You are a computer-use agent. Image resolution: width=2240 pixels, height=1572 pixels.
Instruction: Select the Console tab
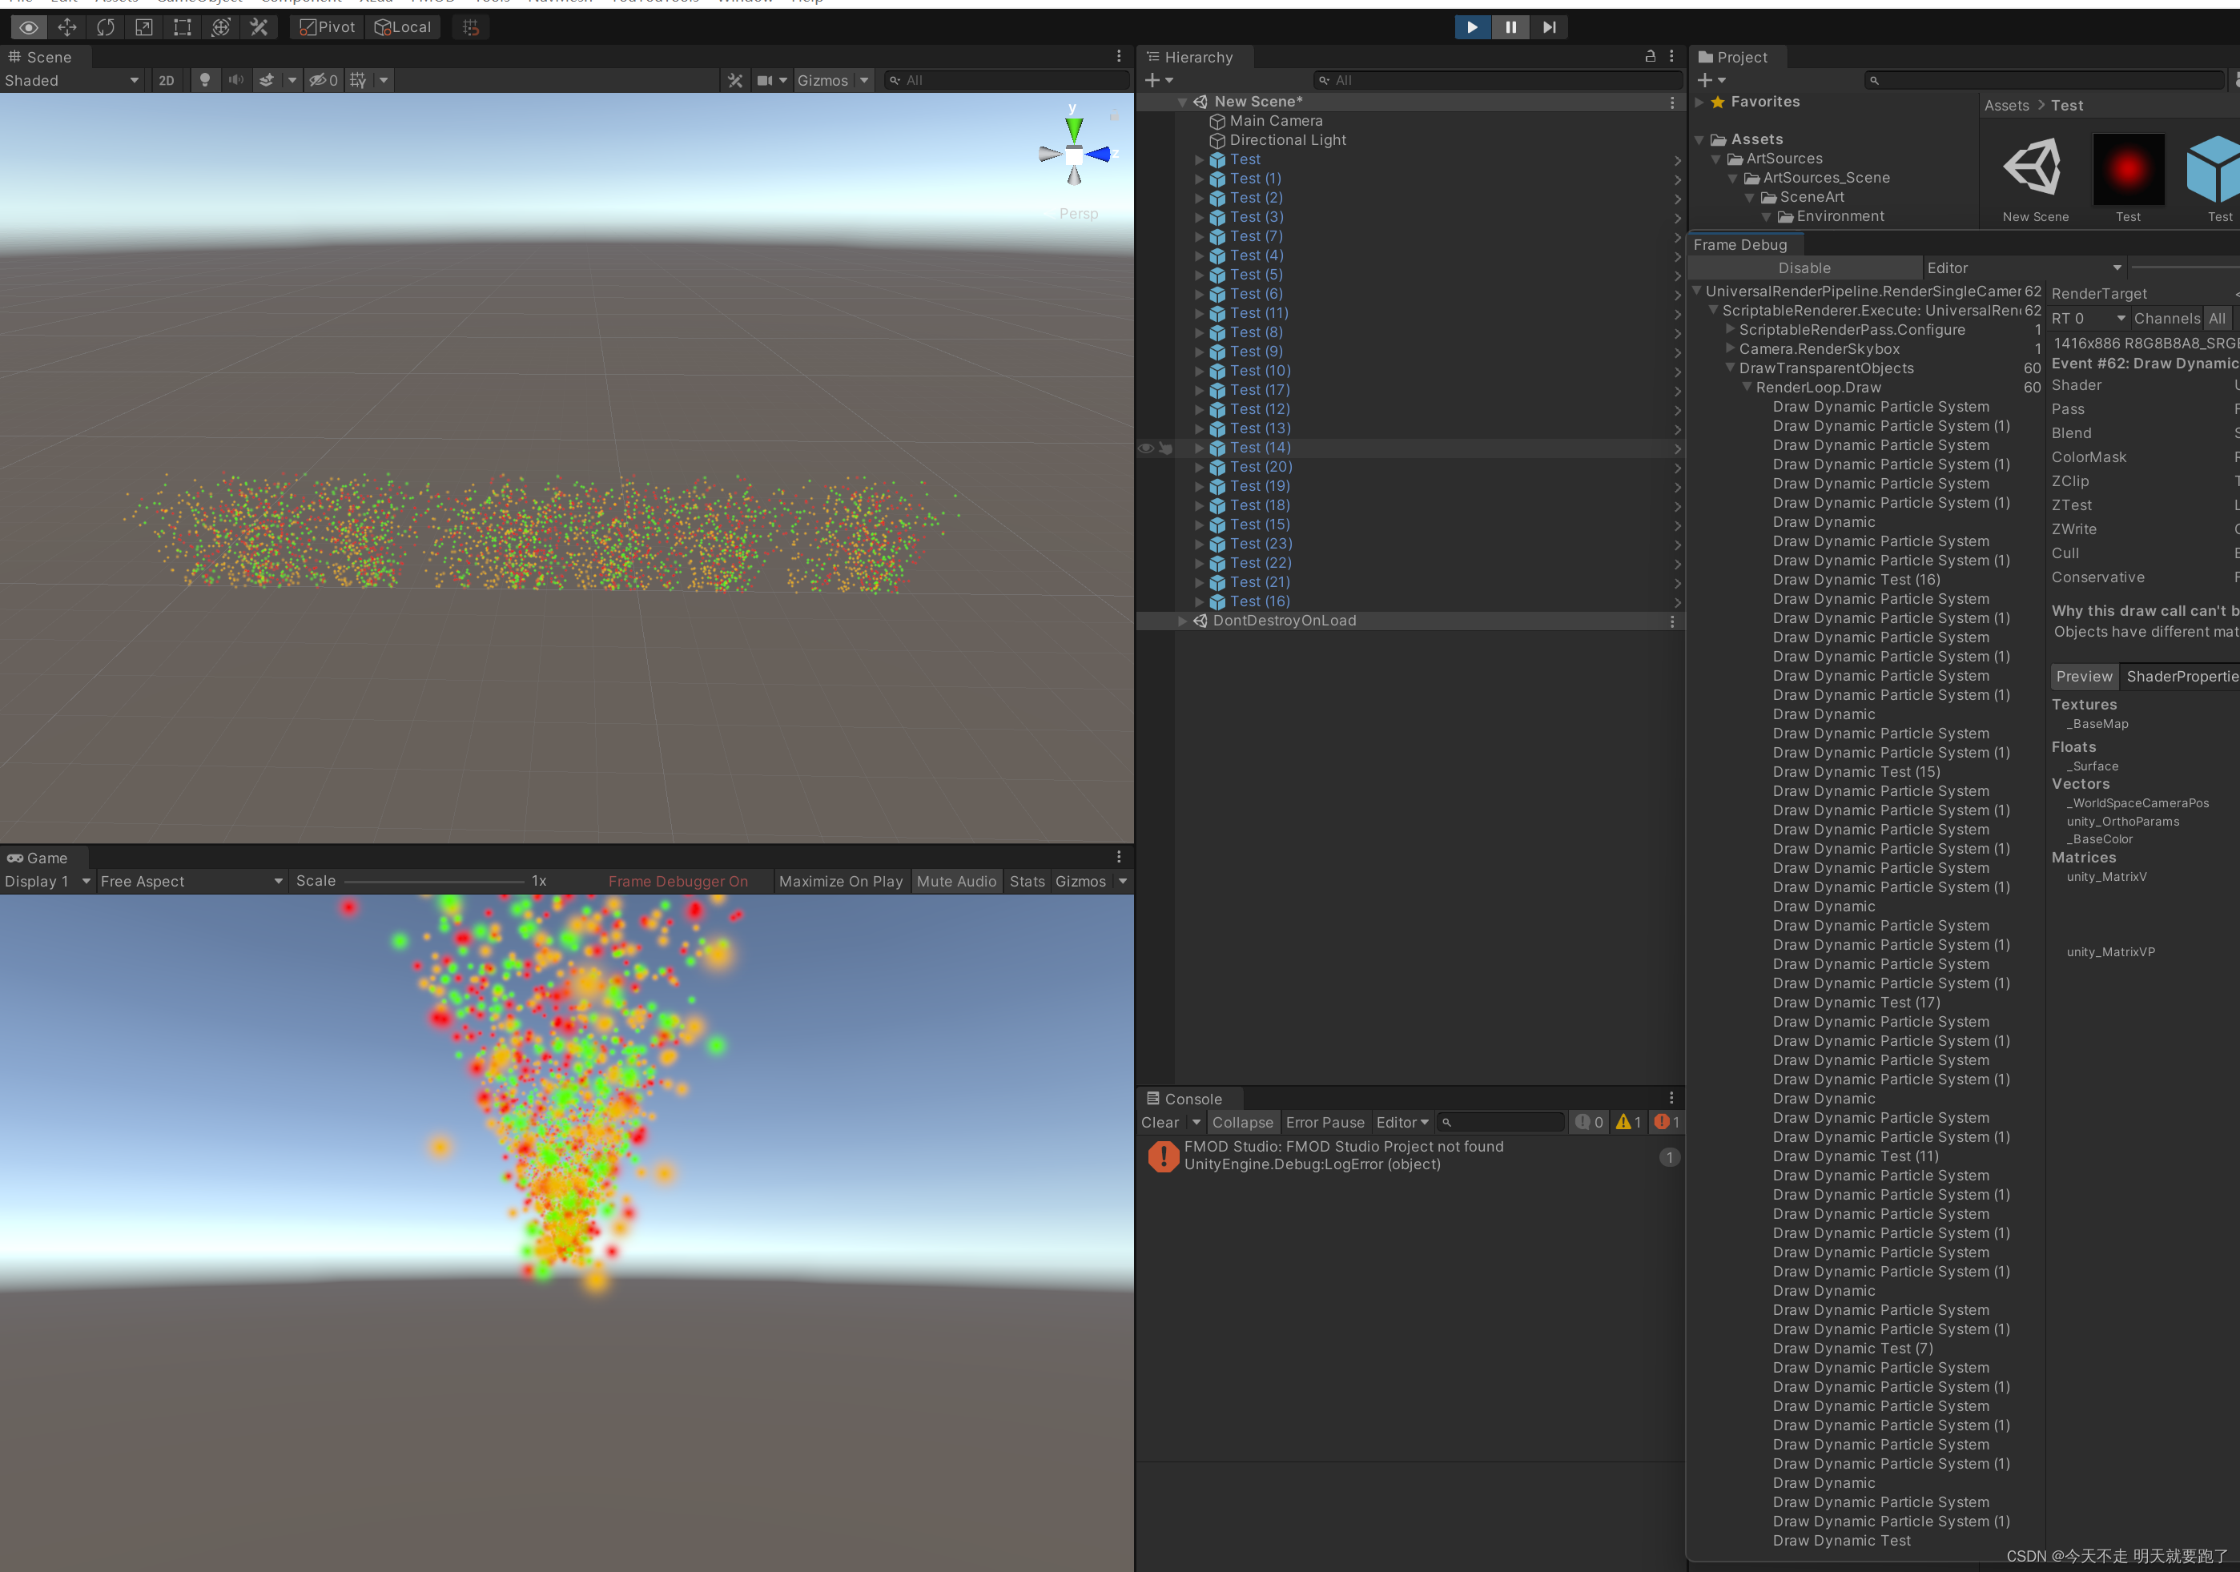click(x=1184, y=1099)
